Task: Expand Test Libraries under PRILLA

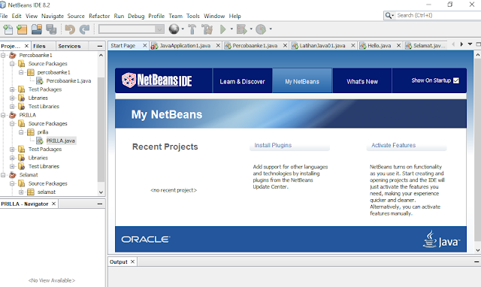Action: point(12,167)
